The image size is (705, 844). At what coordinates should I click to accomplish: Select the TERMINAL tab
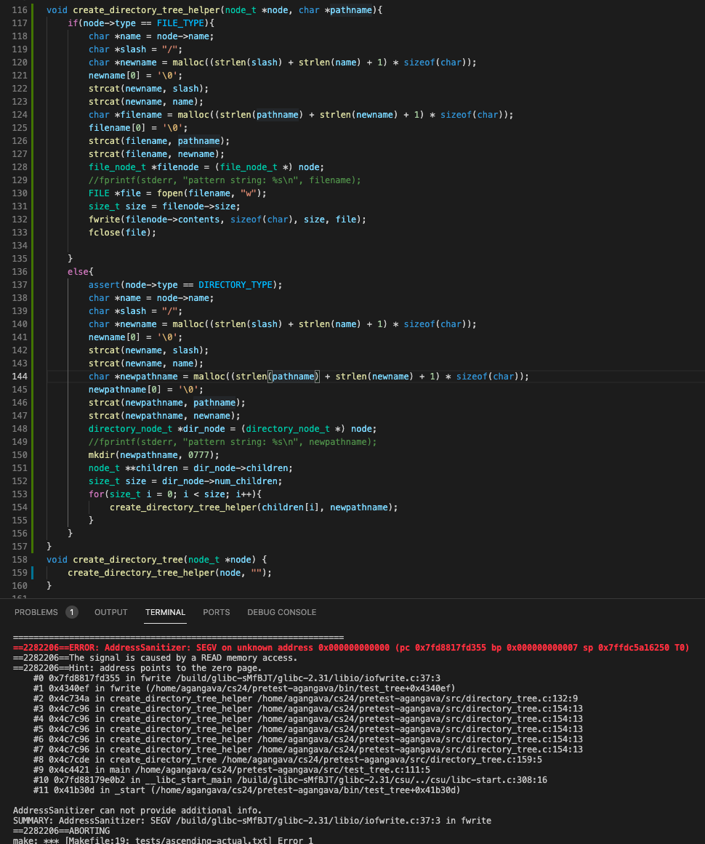click(x=165, y=612)
